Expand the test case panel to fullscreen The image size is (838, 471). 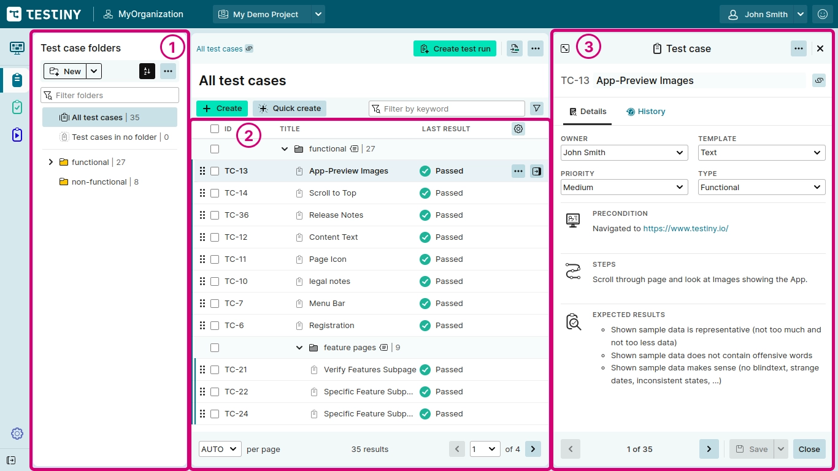tap(565, 48)
